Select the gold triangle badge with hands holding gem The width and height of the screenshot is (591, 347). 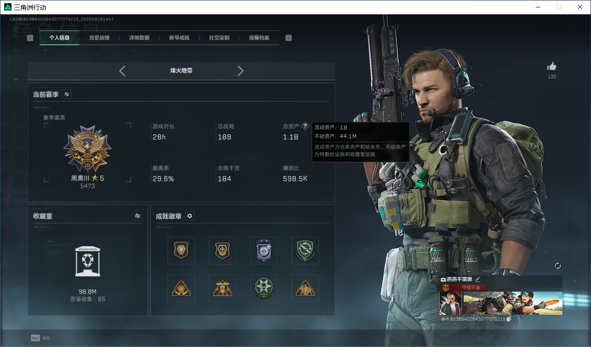point(181,288)
